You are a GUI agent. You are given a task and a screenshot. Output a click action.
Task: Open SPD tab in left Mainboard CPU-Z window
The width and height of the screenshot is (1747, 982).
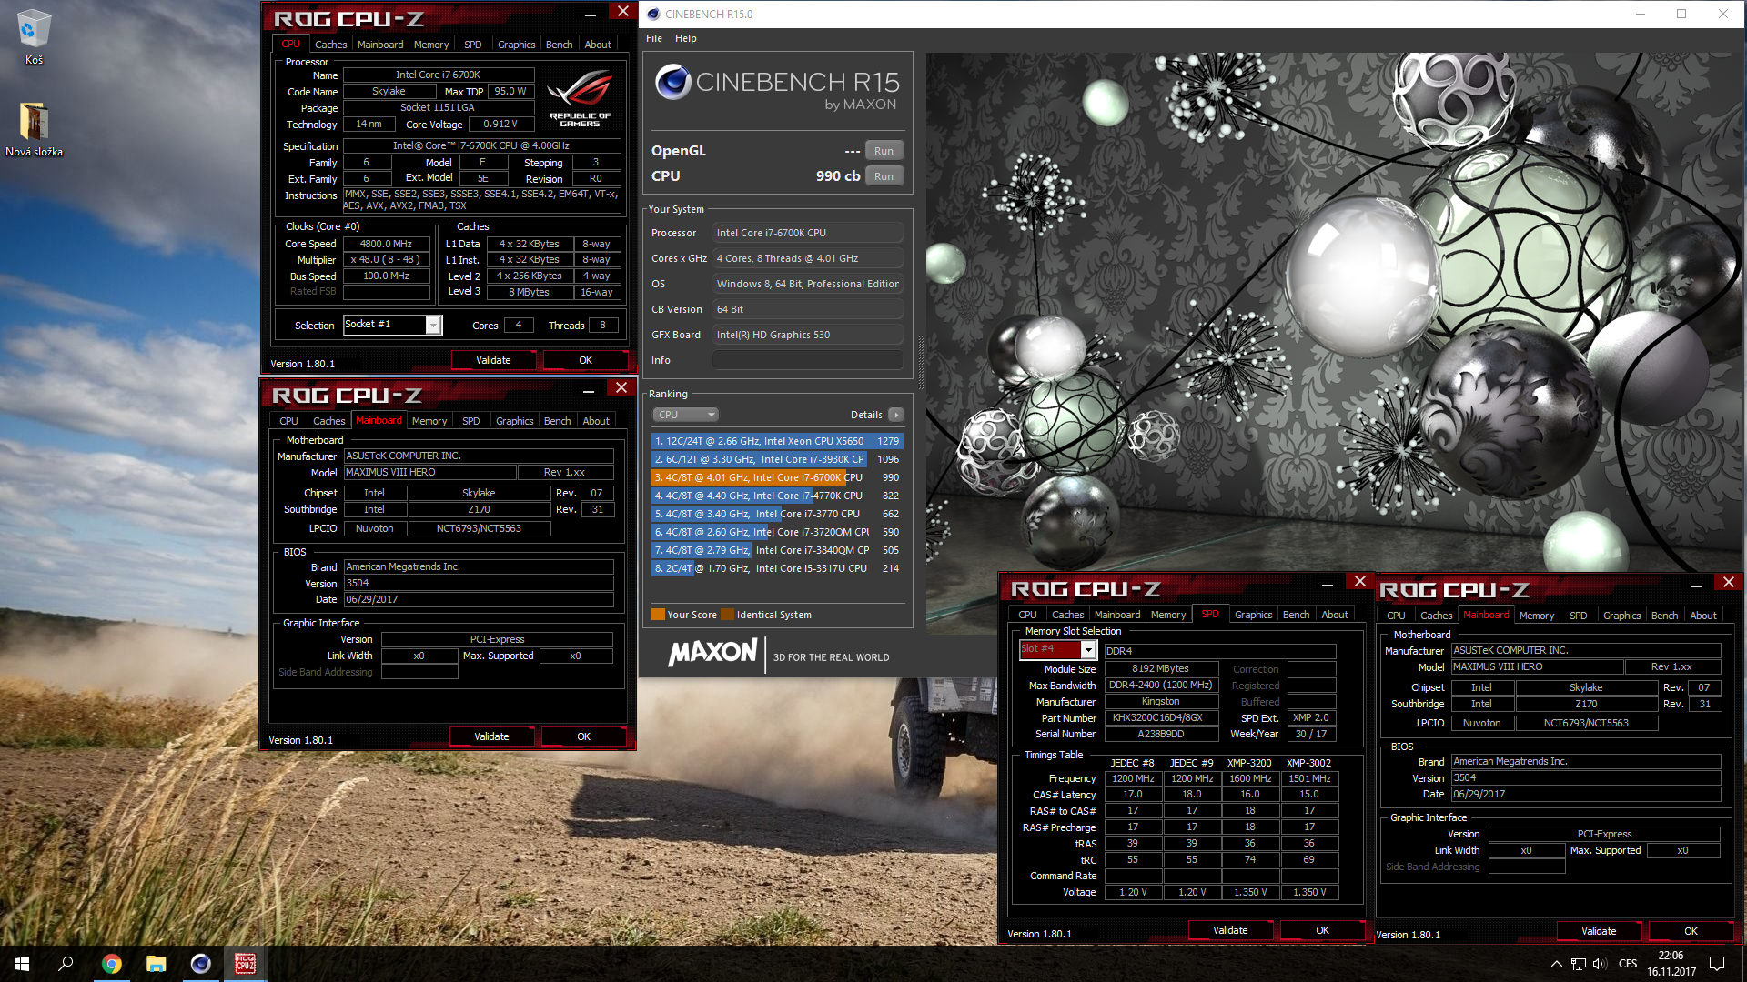click(470, 421)
